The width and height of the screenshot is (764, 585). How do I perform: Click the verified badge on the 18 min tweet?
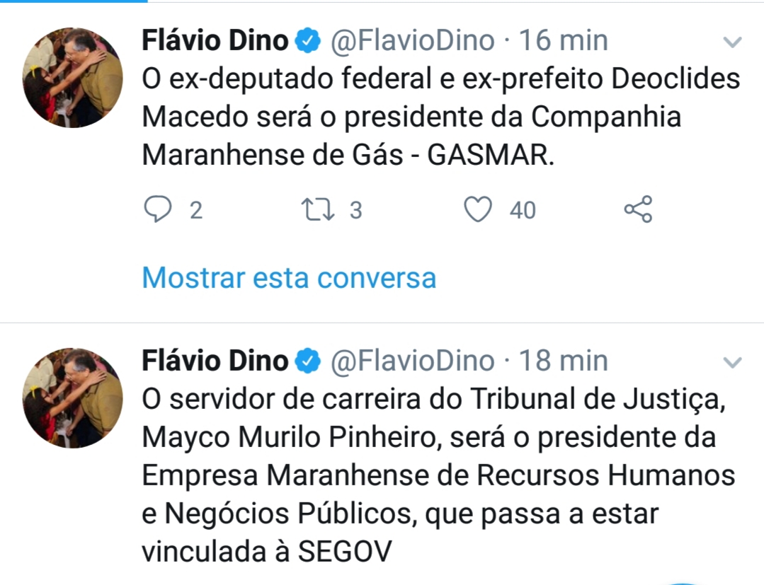click(x=308, y=361)
